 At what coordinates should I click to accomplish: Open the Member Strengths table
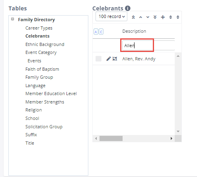(x=45, y=102)
